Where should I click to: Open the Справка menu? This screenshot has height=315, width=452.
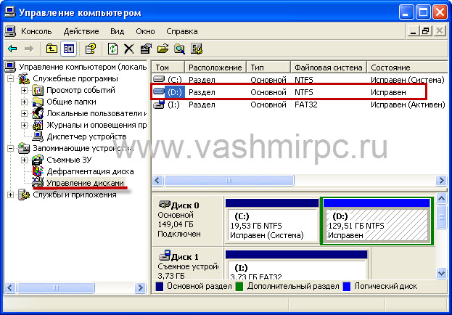181,31
